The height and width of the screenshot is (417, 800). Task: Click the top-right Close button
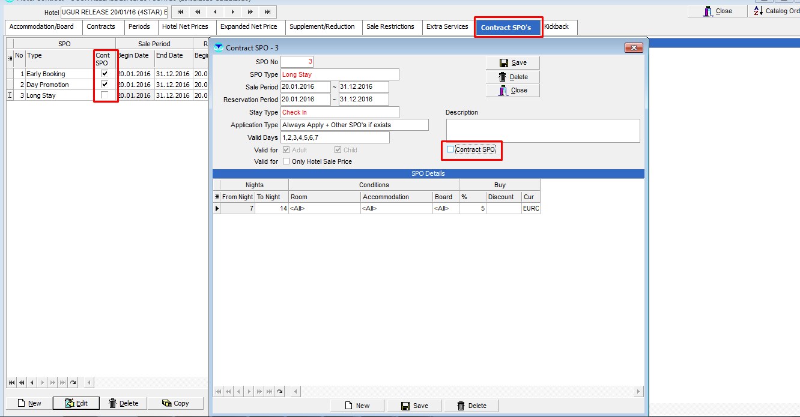coord(717,11)
